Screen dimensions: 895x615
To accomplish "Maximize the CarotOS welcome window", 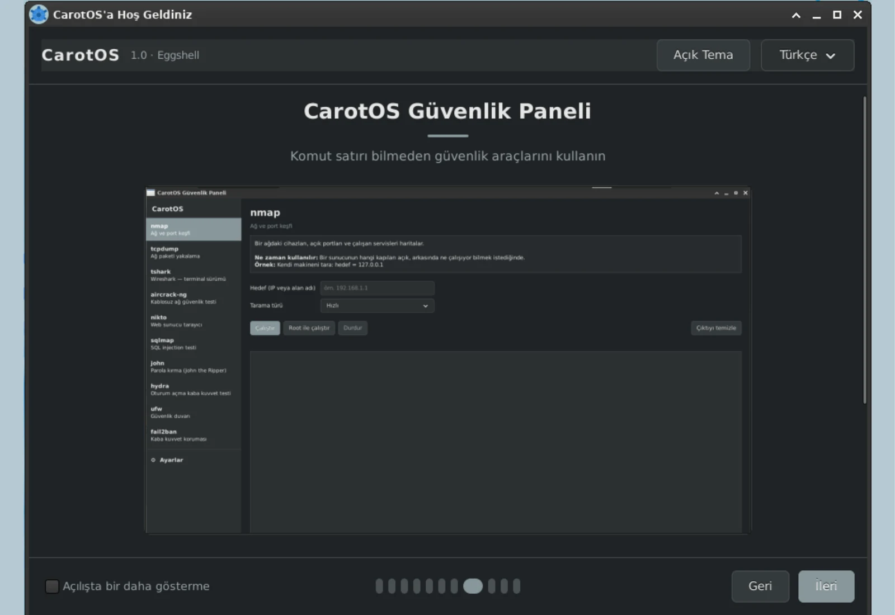I will coord(837,15).
